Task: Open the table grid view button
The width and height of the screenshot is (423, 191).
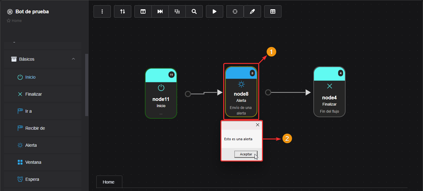Action: [273, 11]
